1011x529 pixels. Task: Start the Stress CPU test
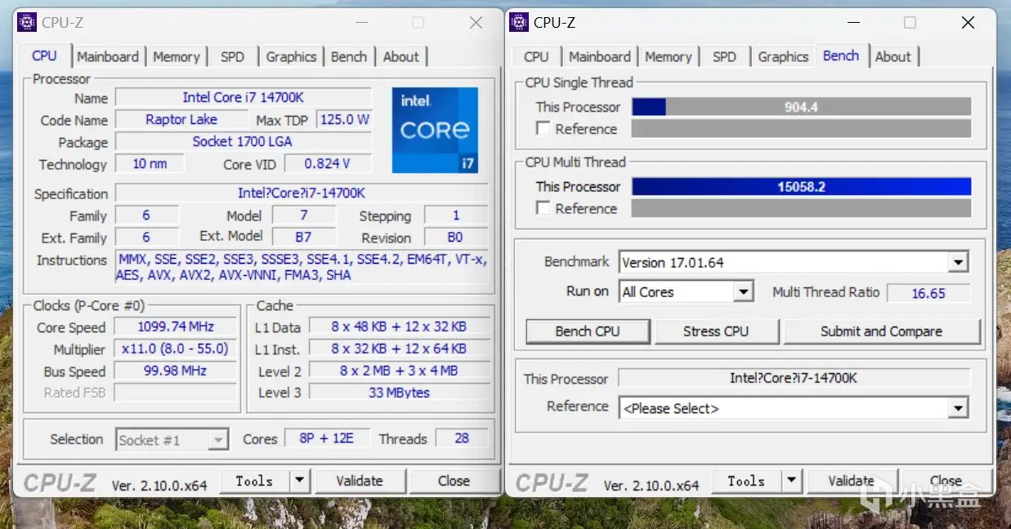pos(716,331)
